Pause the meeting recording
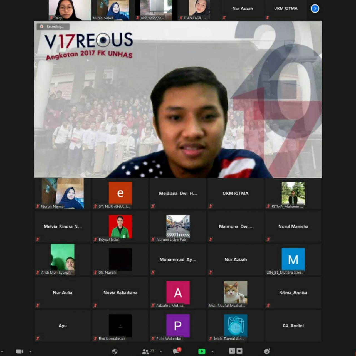The image size is (356, 356). [232, 351]
